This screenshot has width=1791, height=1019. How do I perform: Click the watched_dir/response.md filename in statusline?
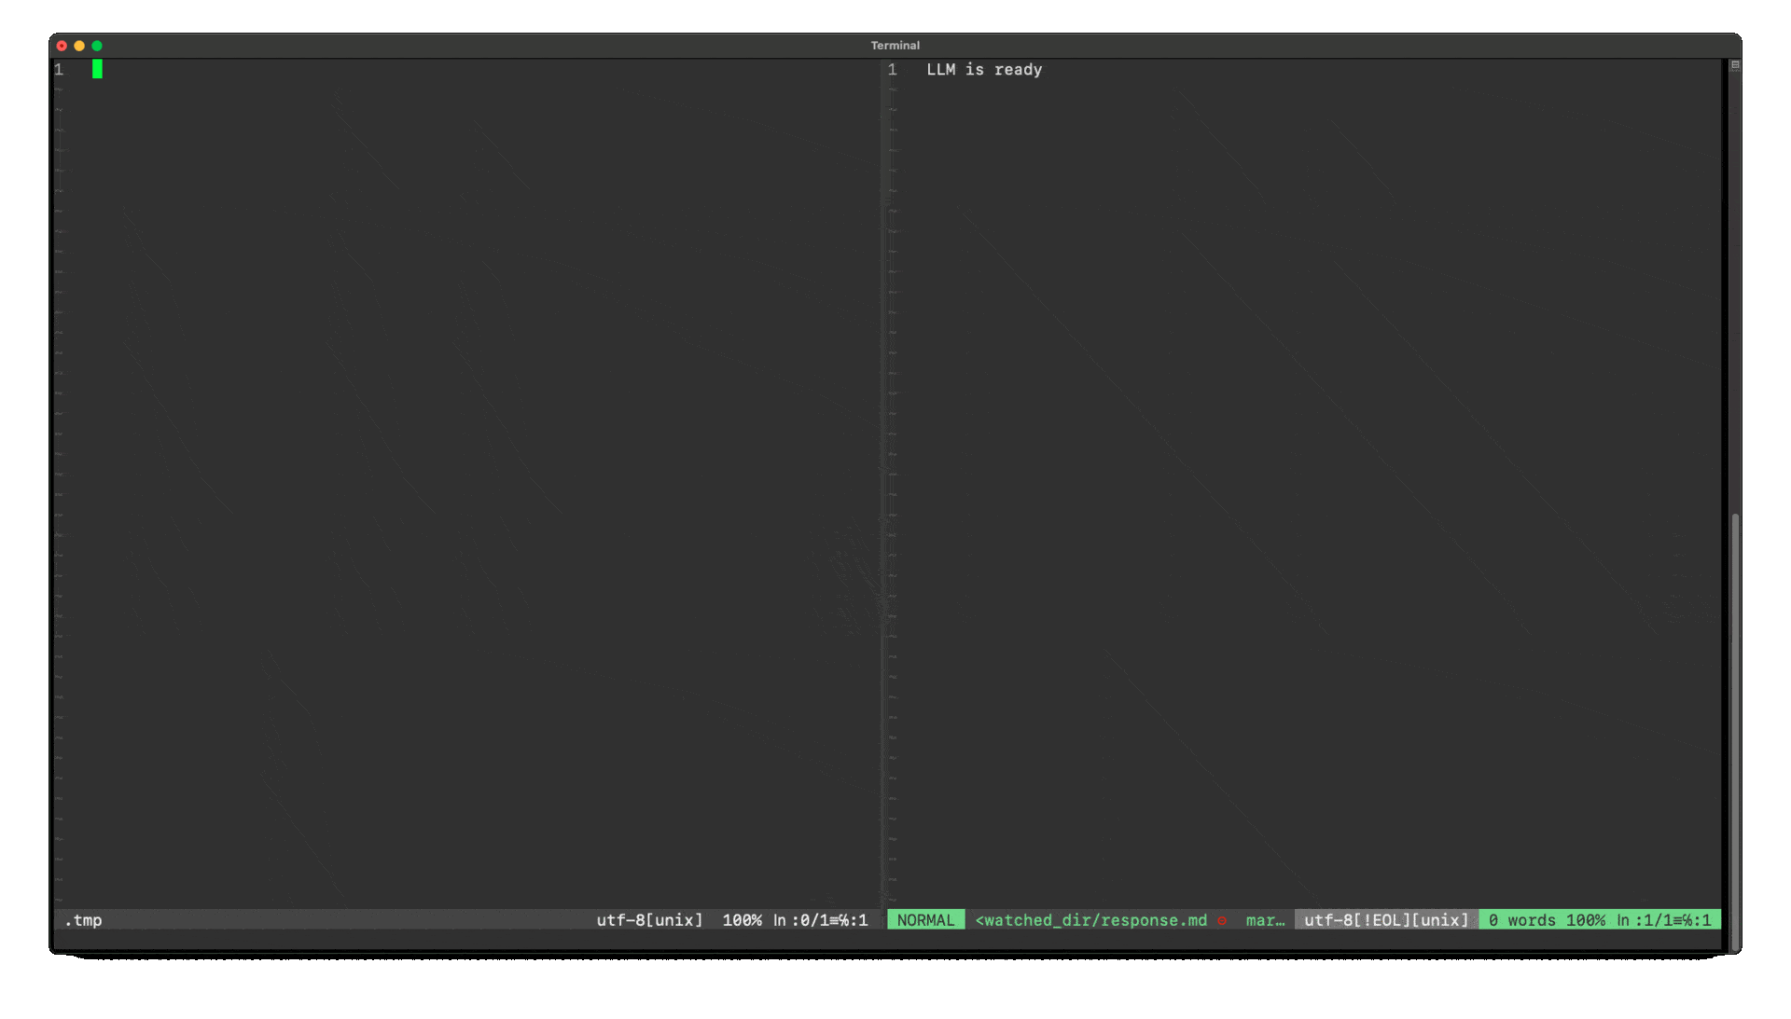(1090, 920)
